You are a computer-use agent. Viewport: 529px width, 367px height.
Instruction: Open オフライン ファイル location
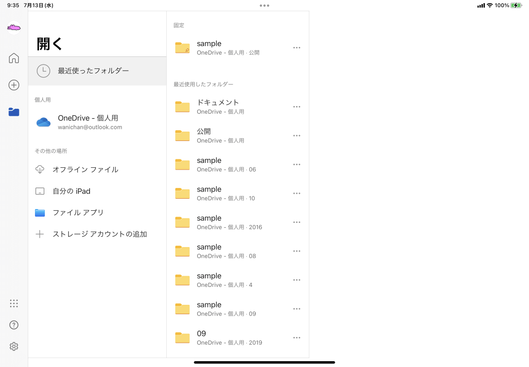click(x=85, y=170)
